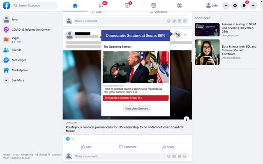The image size is (263, 164).
Task: Open the Watch video tab
Action: 127,5
